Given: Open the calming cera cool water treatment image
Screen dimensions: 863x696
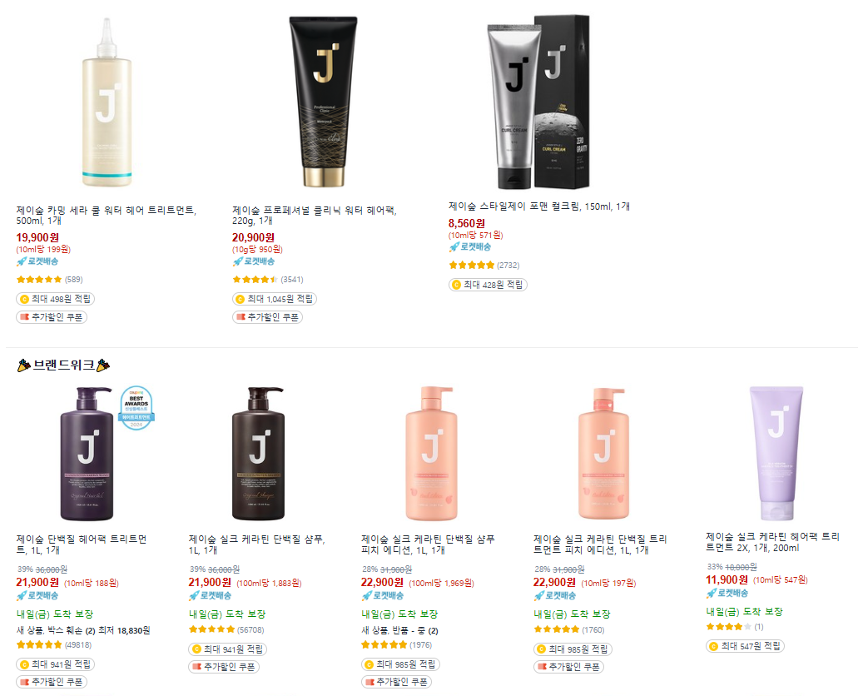Looking at the screenshot, I should click(107, 102).
